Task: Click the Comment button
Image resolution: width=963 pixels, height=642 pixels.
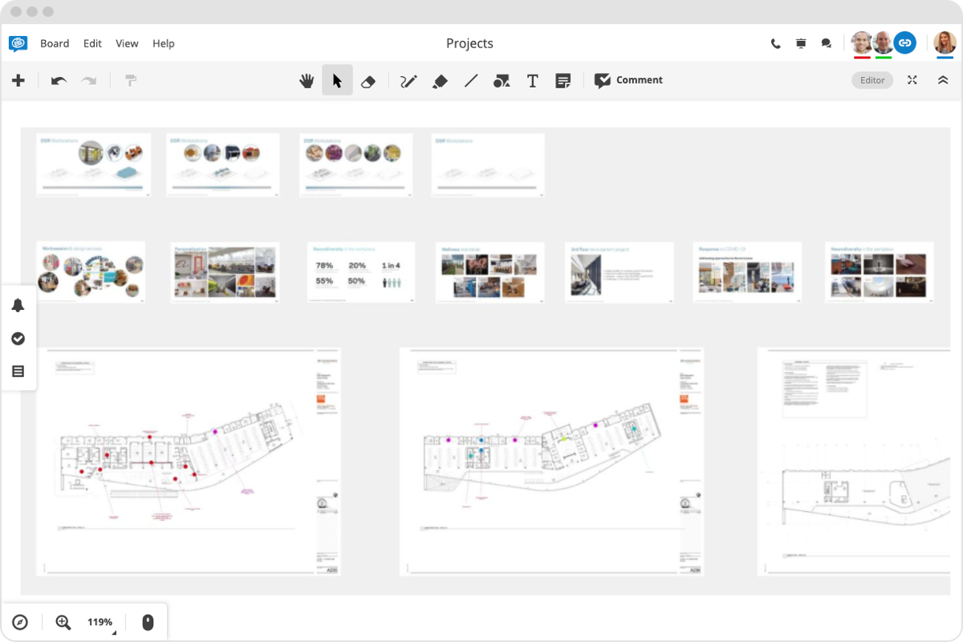Action: click(x=628, y=80)
